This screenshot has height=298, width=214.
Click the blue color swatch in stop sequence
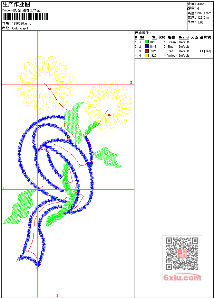tap(147, 46)
